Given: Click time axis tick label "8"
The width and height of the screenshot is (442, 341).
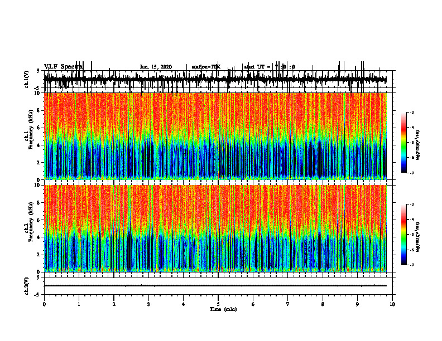Looking at the screenshot, I should tap(323, 304).
